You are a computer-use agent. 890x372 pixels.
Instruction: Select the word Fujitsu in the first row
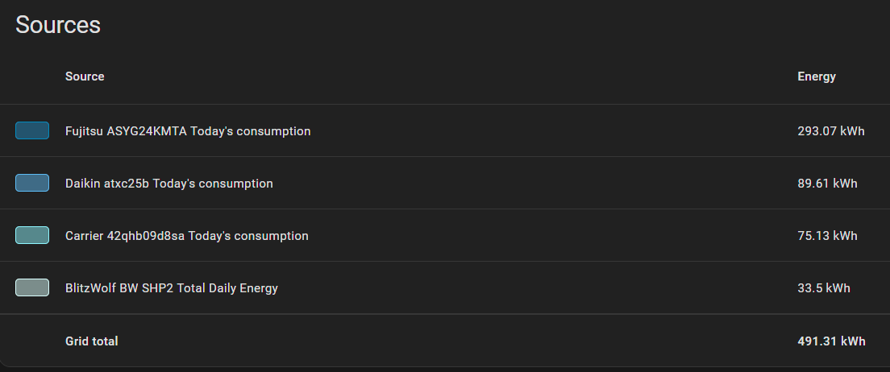pos(85,131)
